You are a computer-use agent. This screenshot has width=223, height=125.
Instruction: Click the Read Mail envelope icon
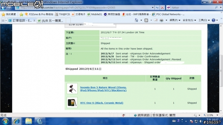156,20
